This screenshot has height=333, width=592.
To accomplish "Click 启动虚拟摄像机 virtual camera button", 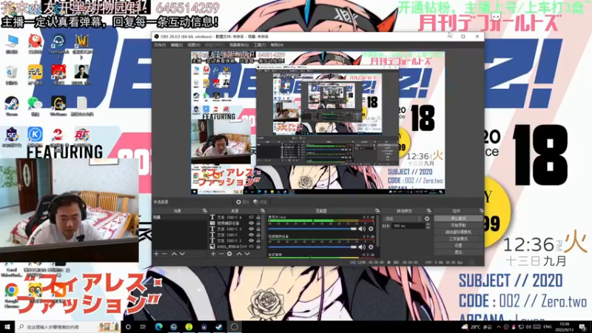I will tap(458, 232).
